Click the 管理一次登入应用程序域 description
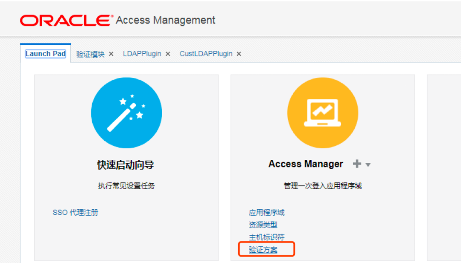Screen dimensions: 461x263 pos(323,186)
